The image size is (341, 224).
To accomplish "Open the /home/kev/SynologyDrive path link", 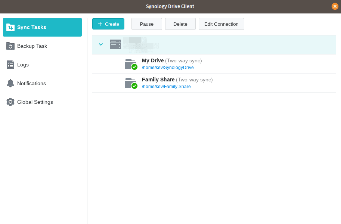I will point(168,68).
